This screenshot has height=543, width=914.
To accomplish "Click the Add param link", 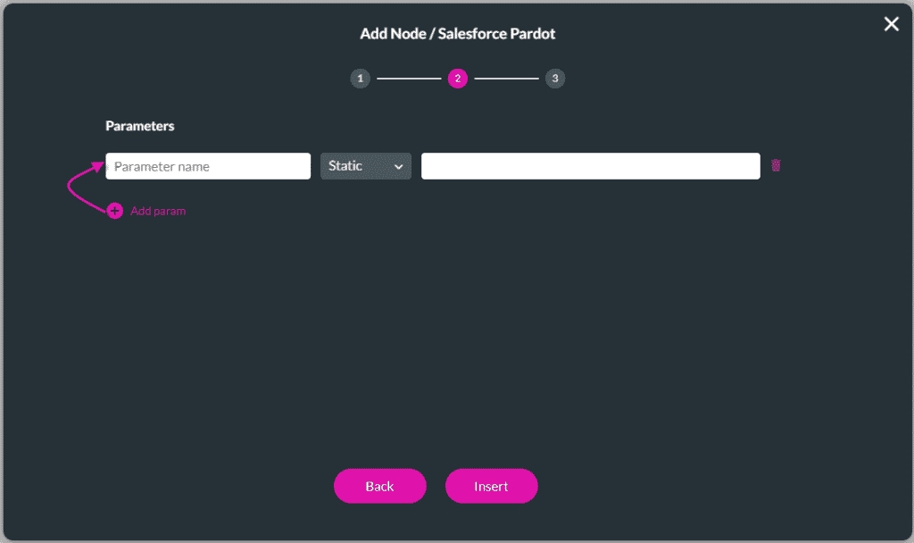I will [x=158, y=211].
